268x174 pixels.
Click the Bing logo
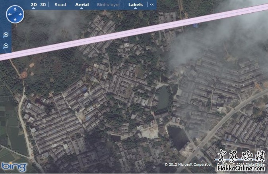[x=14, y=166]
